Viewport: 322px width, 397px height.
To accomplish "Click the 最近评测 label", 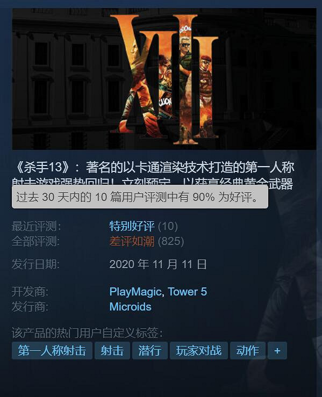I will pyautogui.click(x=36, y=226).
